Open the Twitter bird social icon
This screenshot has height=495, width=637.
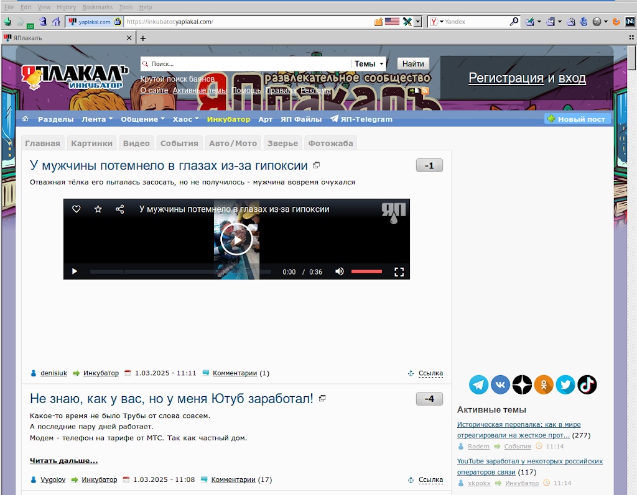pos(565,384)
